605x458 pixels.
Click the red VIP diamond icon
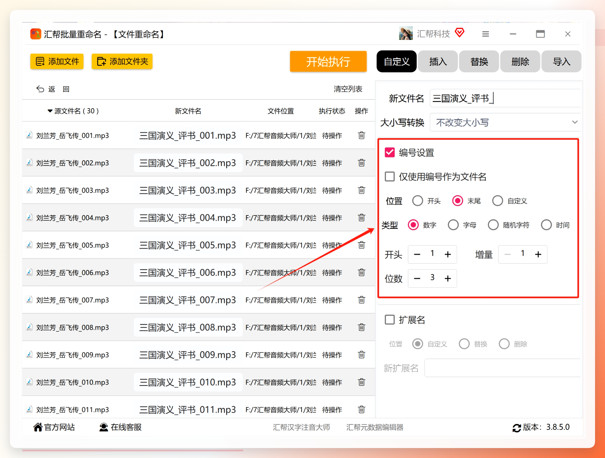click(460, 32)
